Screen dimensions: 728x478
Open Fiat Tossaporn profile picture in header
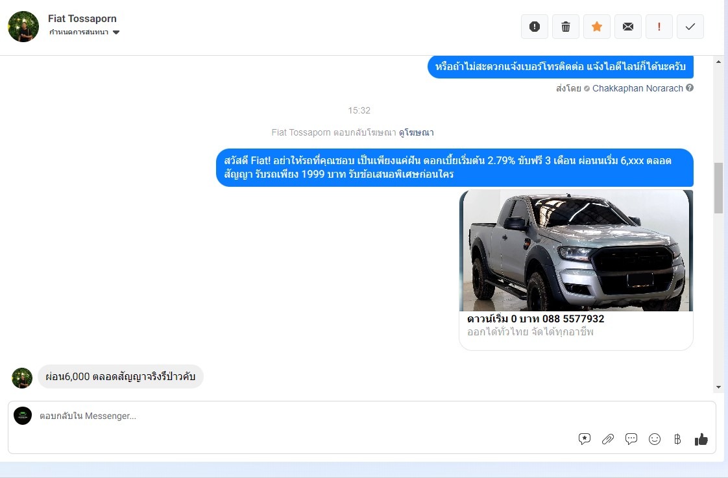coord(23,27)
